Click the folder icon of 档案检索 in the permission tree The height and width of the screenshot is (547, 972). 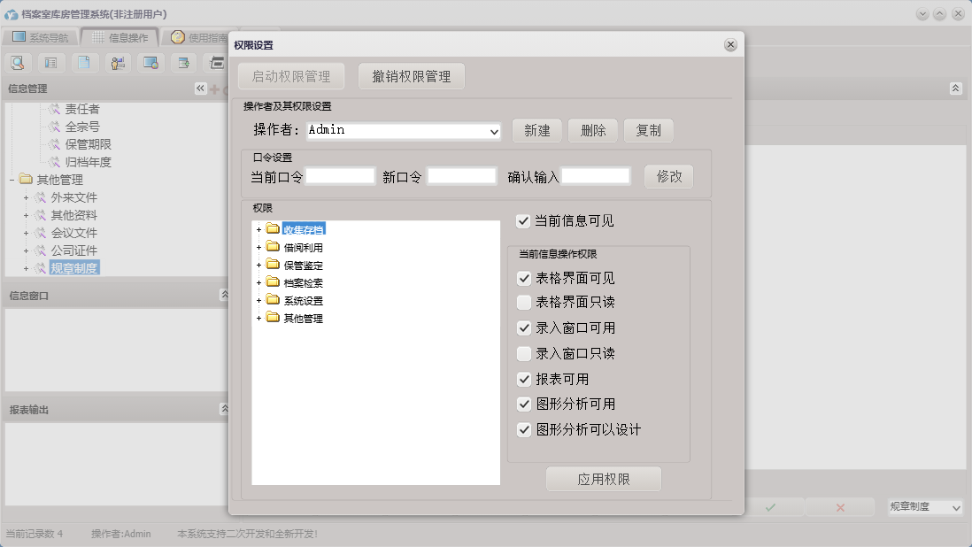tap(273, 281)
